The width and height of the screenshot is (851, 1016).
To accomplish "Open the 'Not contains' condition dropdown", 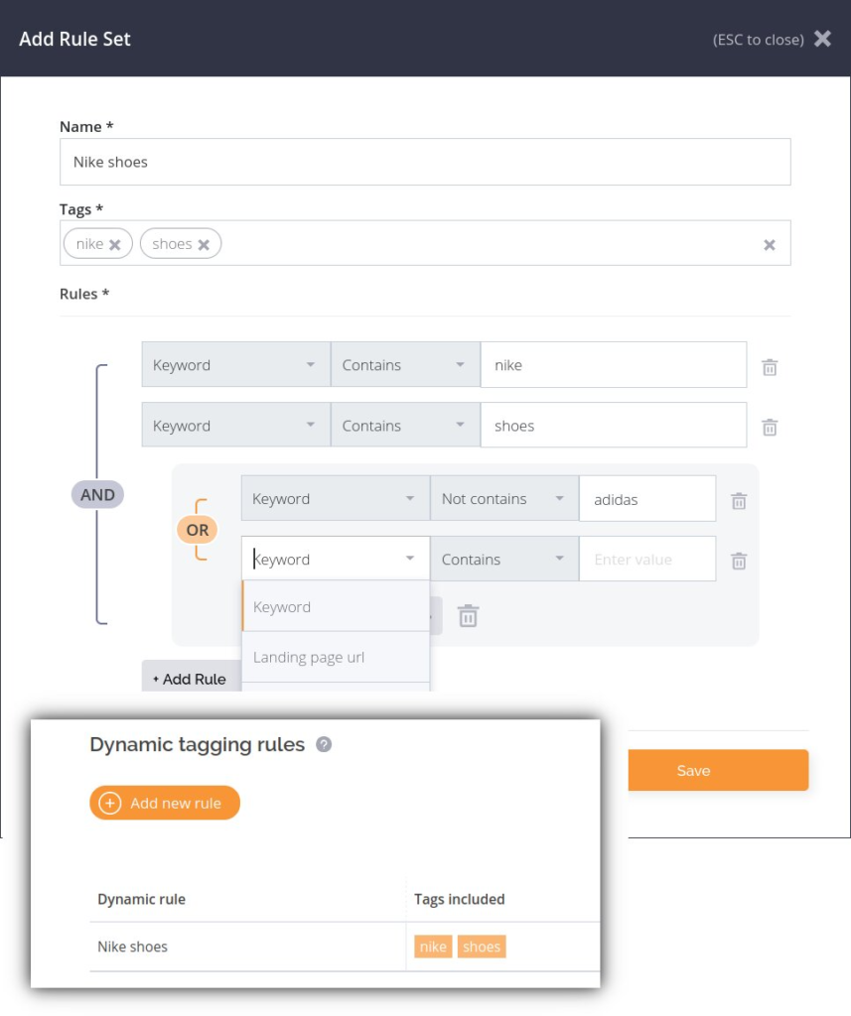I will click(503, 499).
